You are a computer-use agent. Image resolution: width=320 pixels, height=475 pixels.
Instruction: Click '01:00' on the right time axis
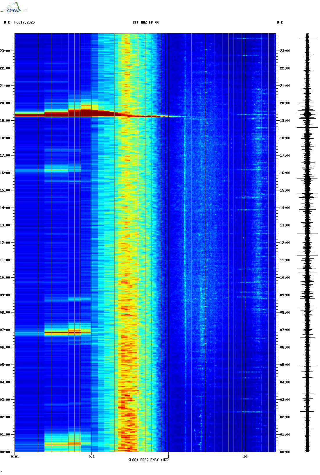point(285,435)
